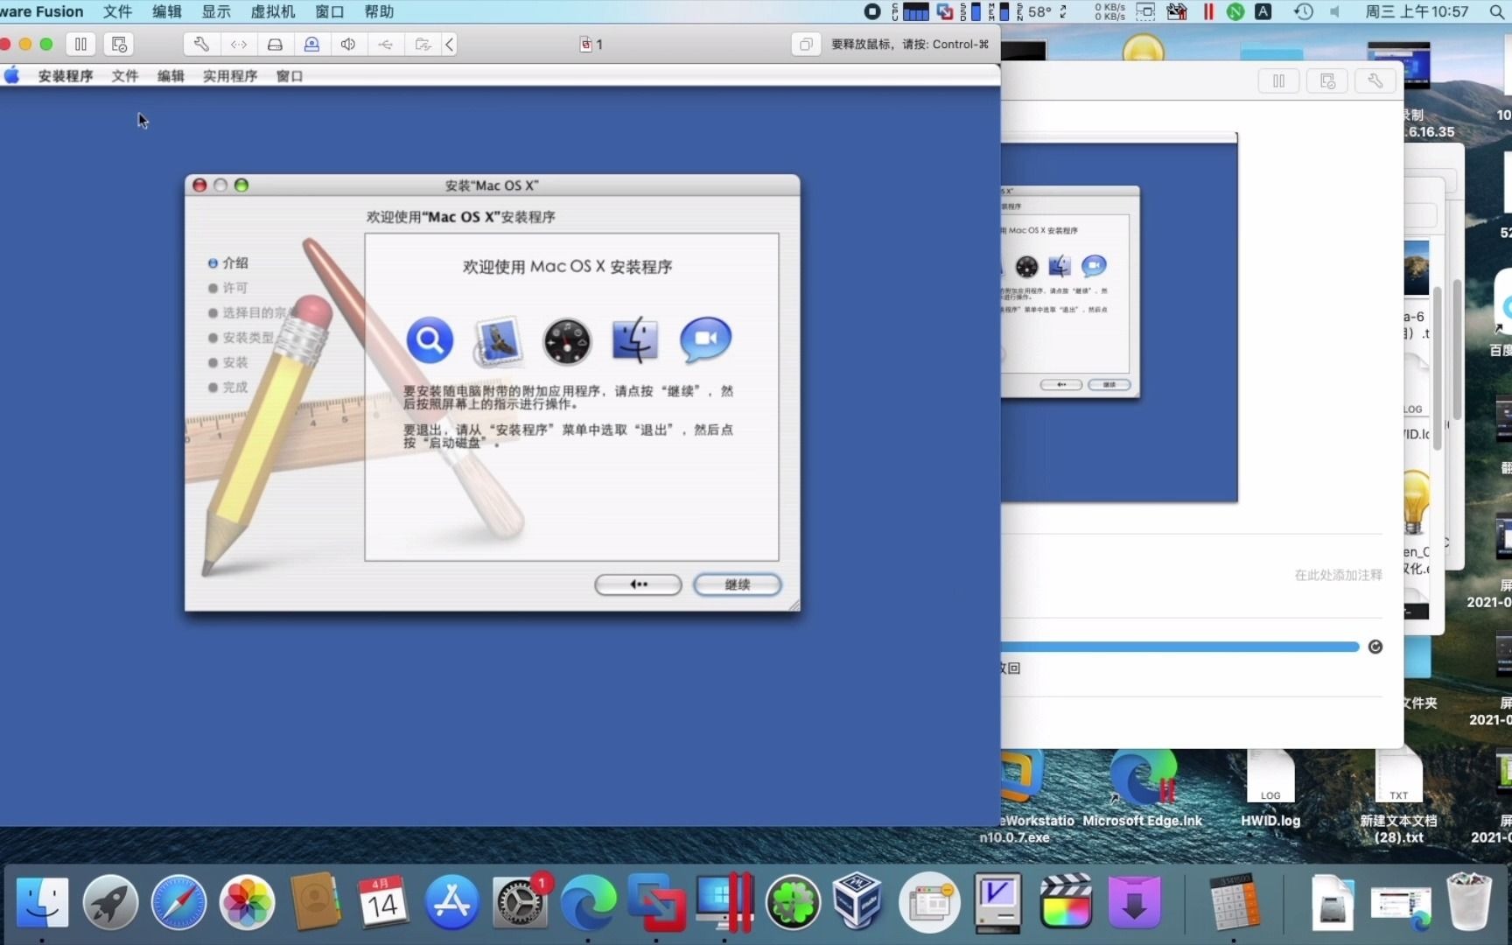Click the hard disk icon in Fusion toolbar
Viewport: 1512px width, 945px height.
point(276,44)
